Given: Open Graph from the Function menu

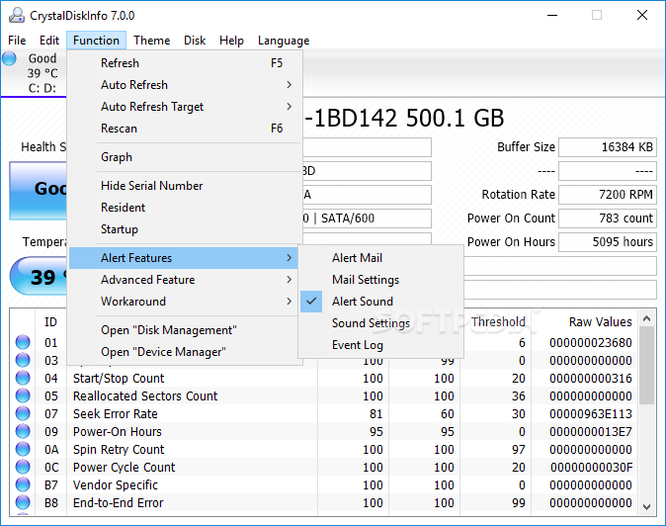Looking at the screenshot, I should click(x=185, y=157).
